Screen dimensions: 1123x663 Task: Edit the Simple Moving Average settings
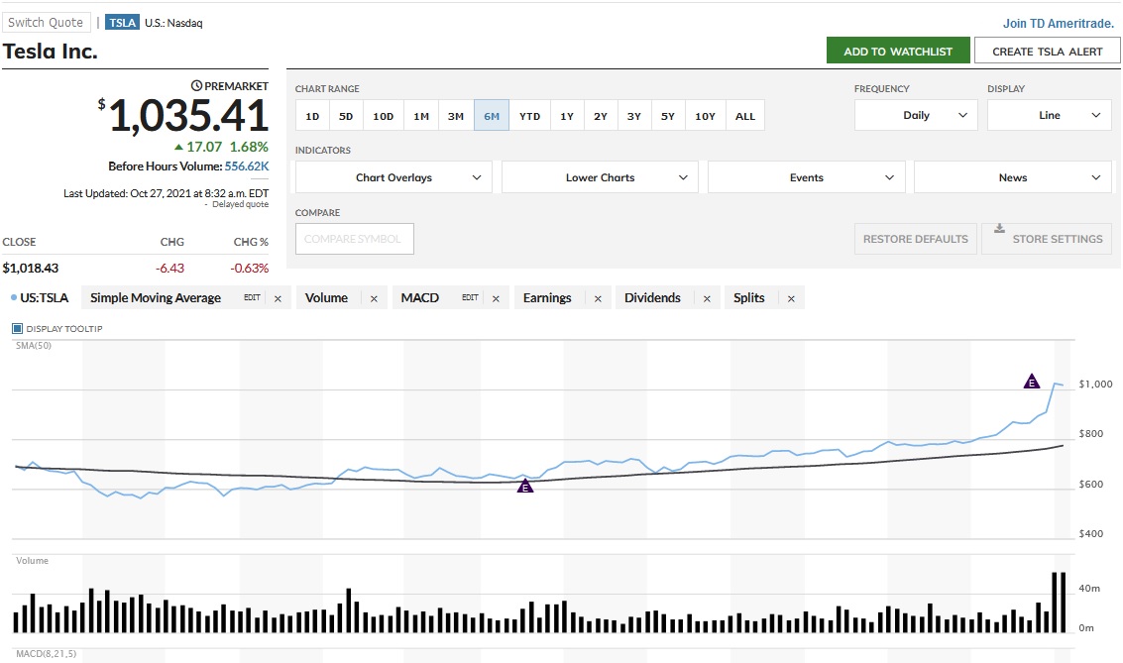(252, 298)
